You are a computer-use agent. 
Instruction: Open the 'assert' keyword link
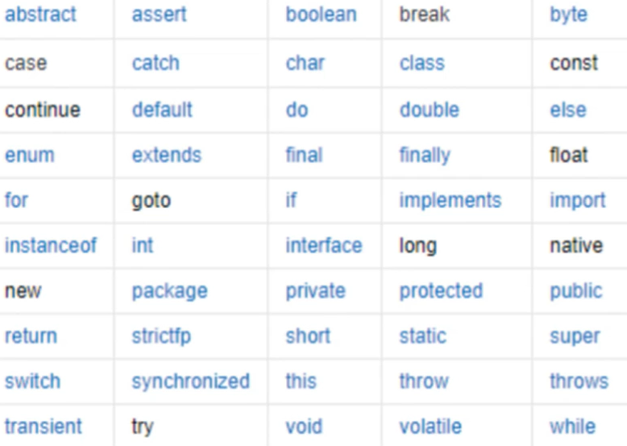159,15
